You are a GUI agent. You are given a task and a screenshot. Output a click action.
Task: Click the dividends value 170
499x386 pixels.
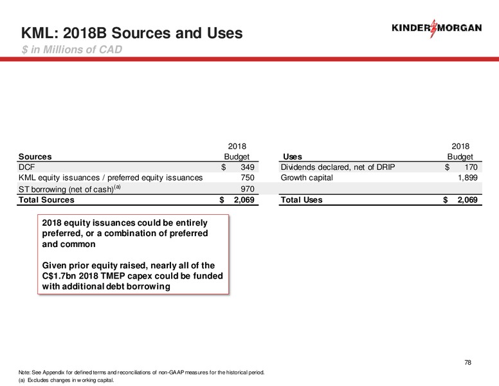471,167
